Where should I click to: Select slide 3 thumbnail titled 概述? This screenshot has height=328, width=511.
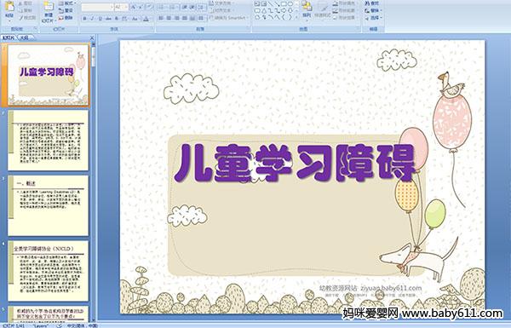point(48,205)
